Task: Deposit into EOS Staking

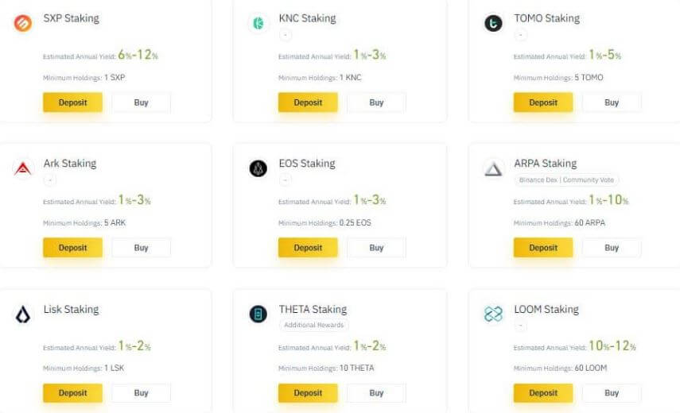Action: (308, 248)
